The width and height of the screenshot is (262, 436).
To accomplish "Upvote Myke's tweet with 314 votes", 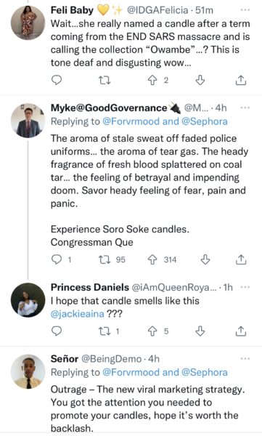I will (x=152, y=259).
